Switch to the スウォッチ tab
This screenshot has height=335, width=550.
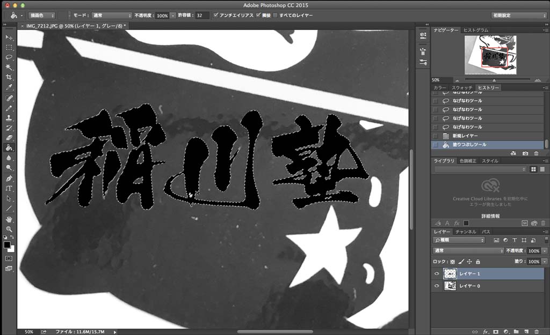tap(461, 87)
